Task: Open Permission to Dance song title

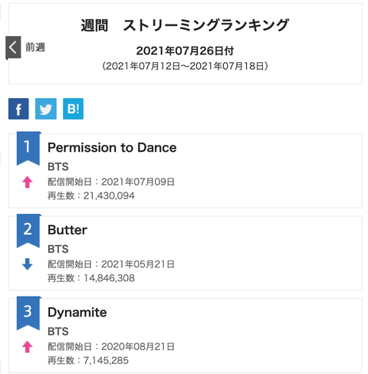Action: 112,148
